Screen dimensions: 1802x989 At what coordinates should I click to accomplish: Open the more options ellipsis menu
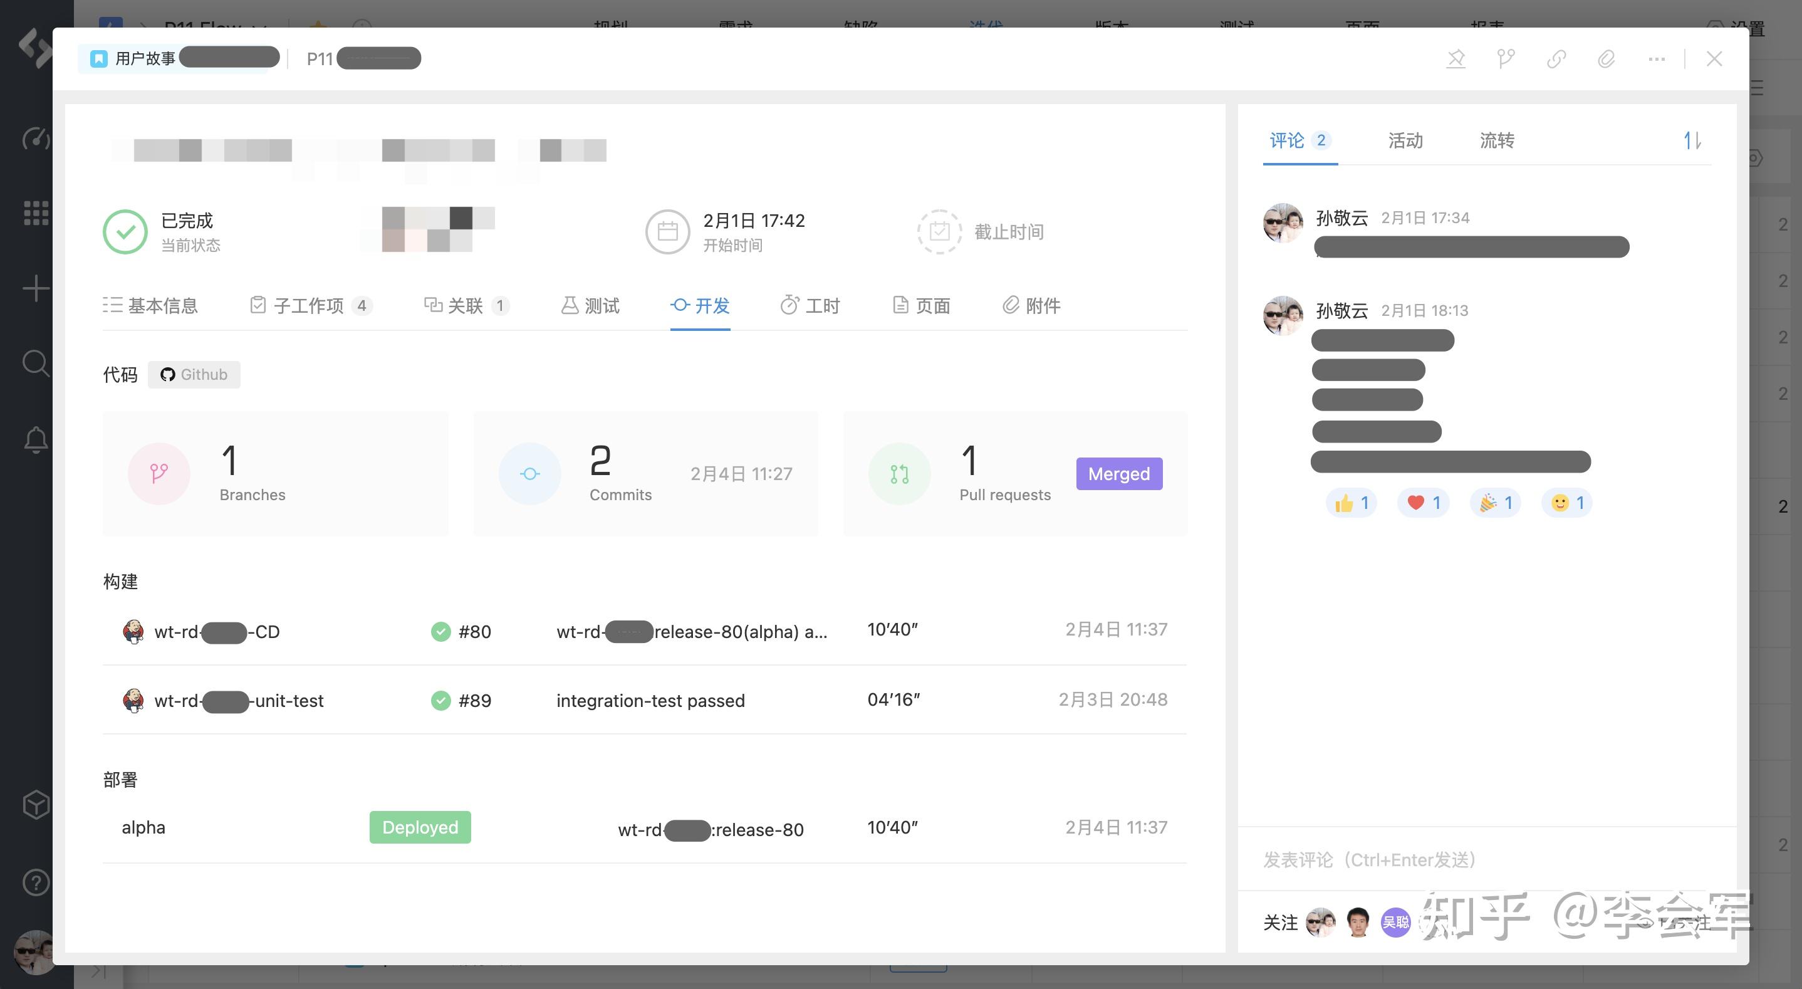(x=1657, y=59)
